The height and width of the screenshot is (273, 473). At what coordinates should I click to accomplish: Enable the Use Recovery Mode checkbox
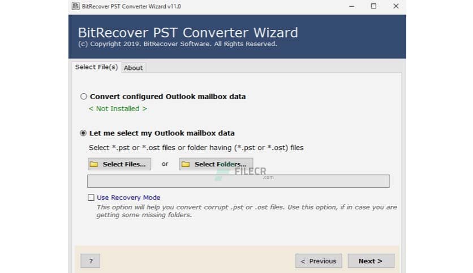click(x=91, y=197)
